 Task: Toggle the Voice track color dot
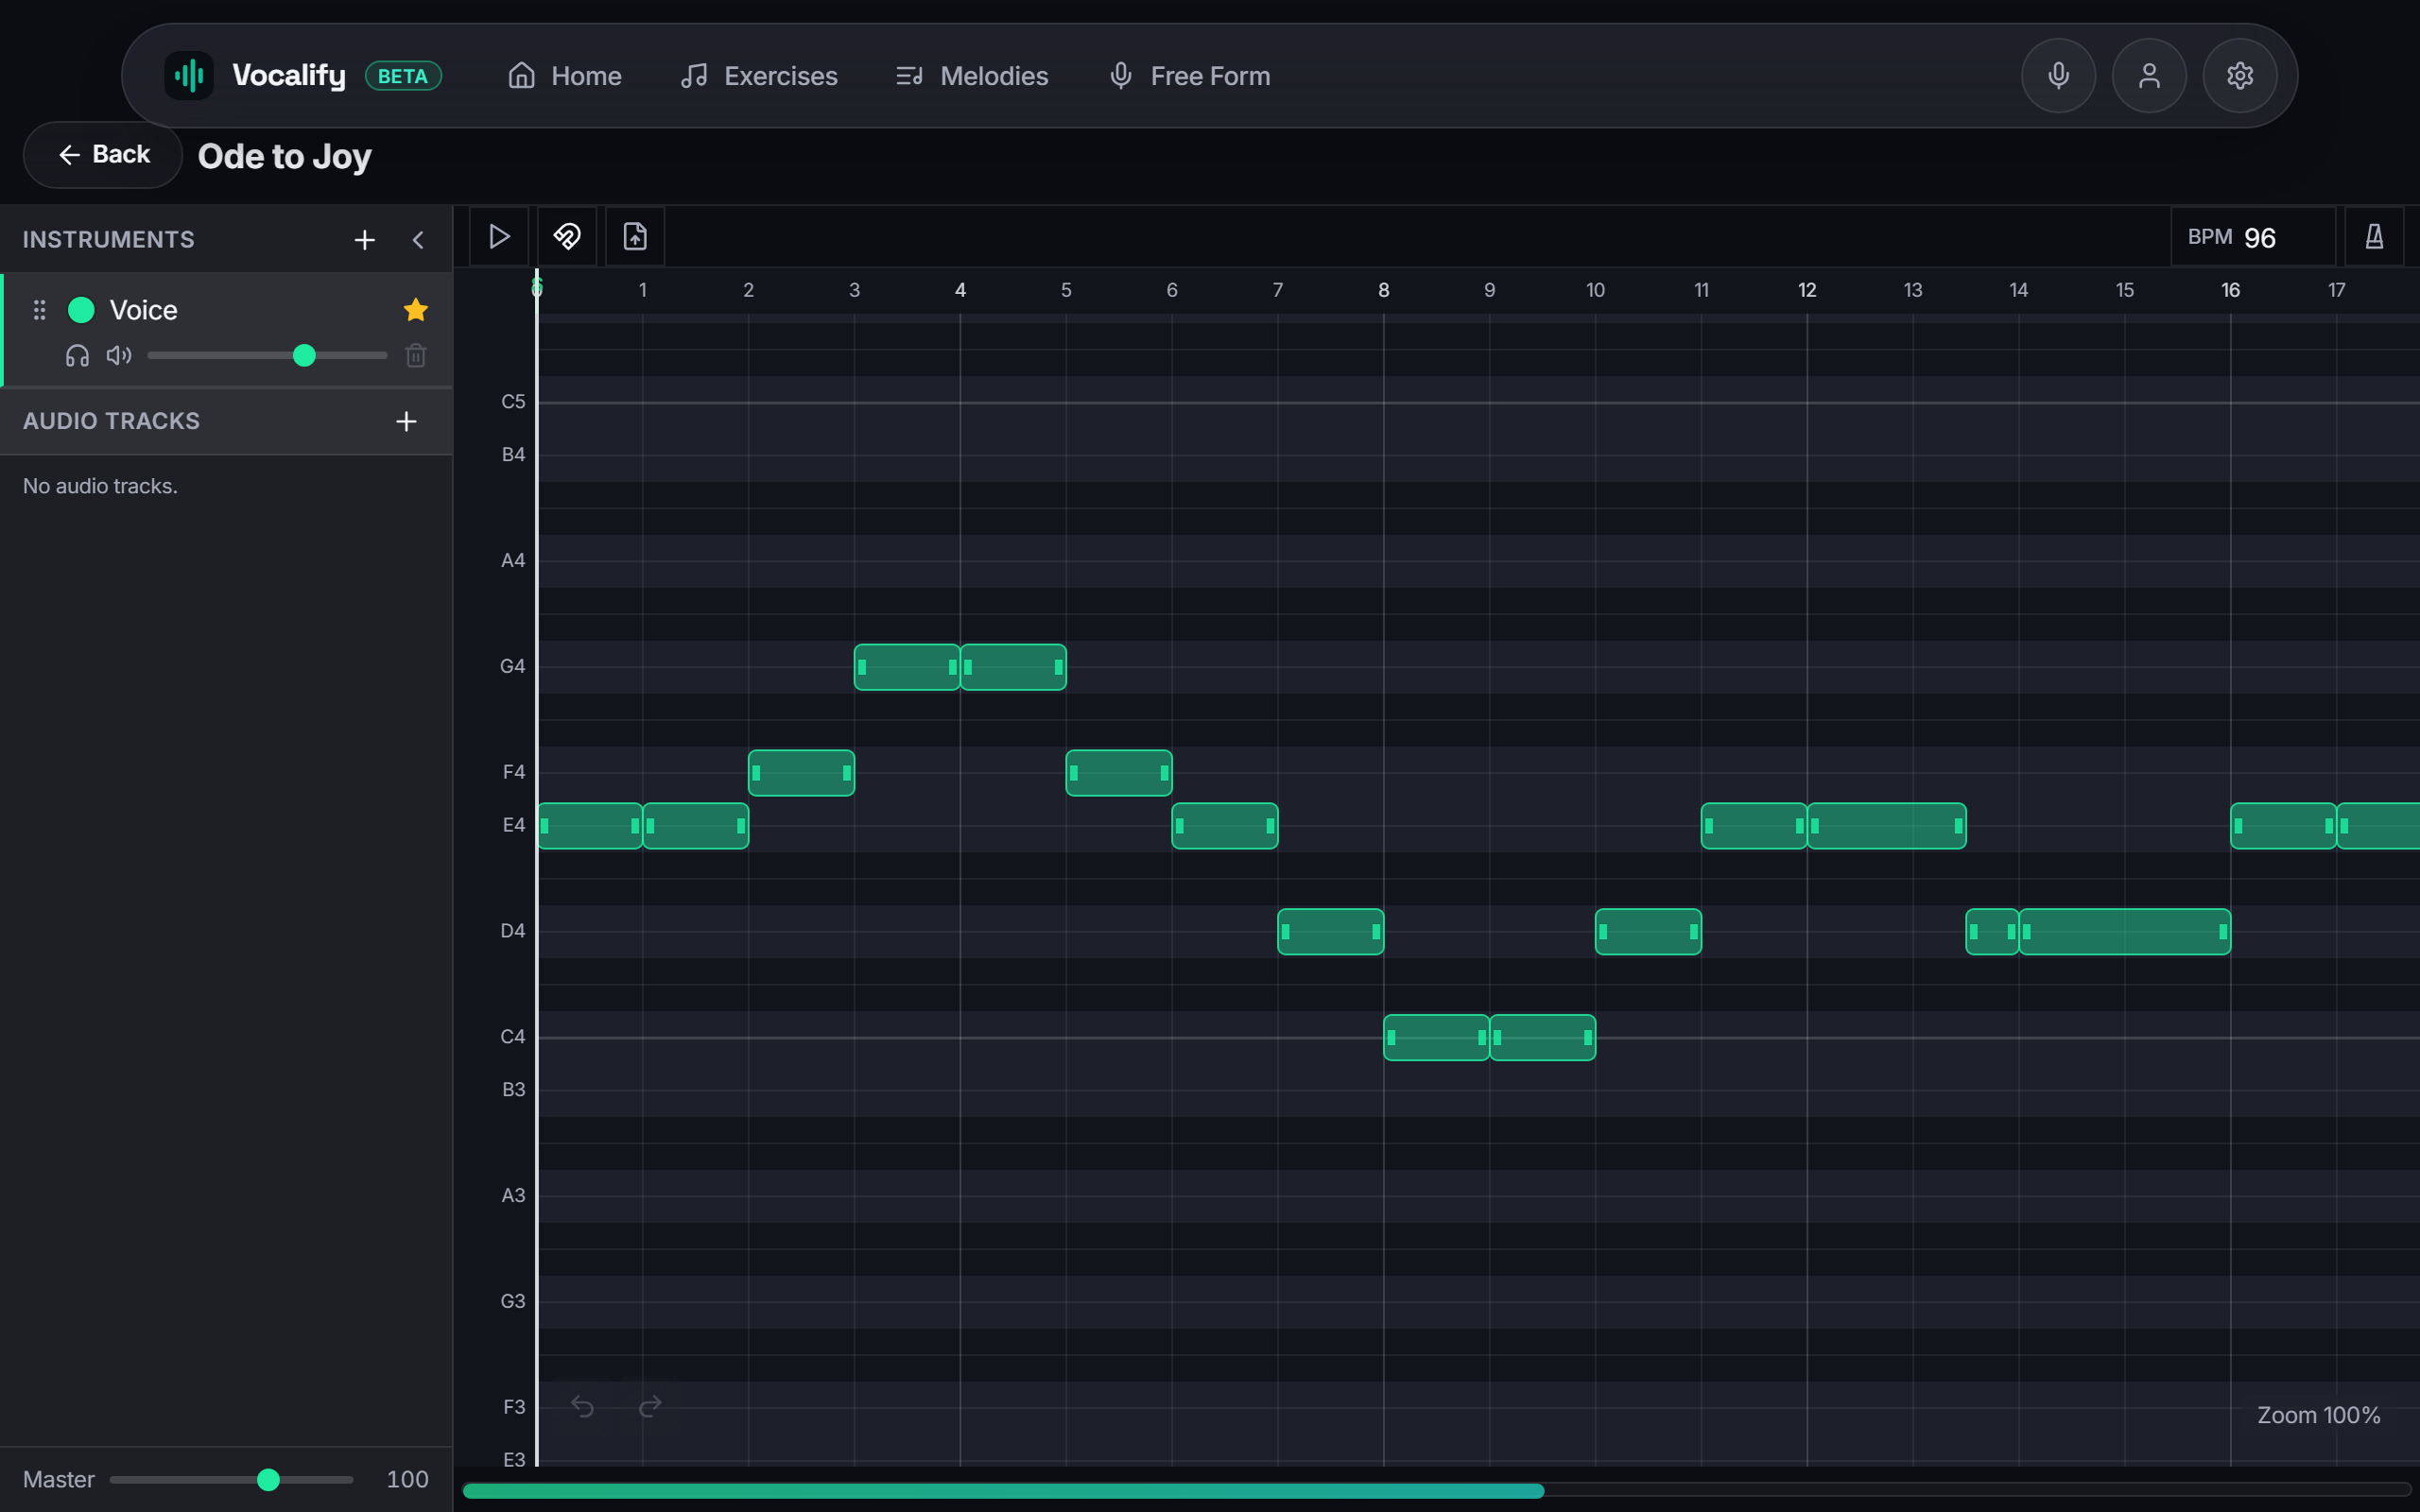[81, 310]
